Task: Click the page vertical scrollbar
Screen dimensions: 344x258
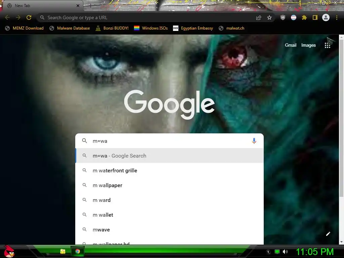Action: (341, 119)
